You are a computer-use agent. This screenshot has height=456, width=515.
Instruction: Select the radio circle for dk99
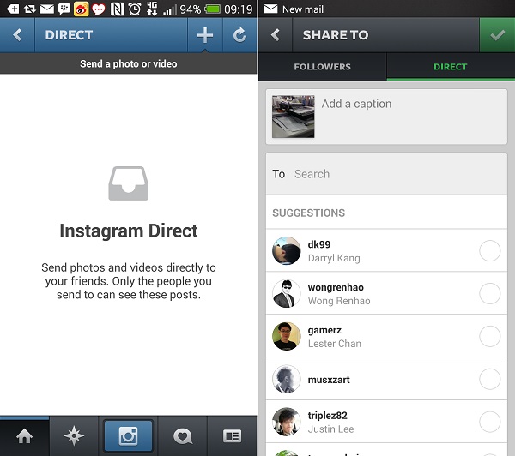tap(489, 250)
